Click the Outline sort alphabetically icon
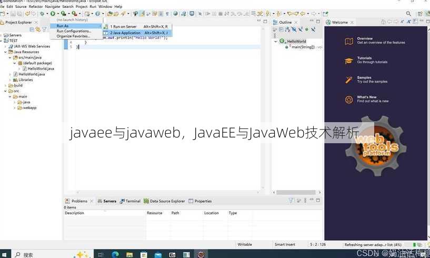Viewport: 430px width, 258px height. tap(287, 29)
